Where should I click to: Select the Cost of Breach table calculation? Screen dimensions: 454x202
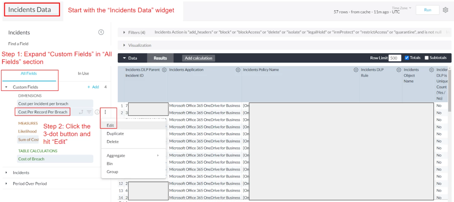(55, 159)
